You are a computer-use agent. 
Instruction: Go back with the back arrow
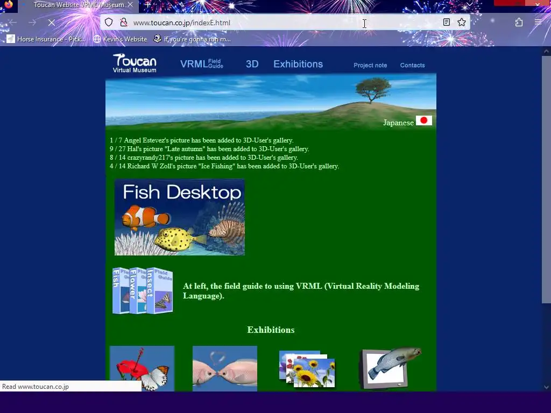(x=13, y=23)
